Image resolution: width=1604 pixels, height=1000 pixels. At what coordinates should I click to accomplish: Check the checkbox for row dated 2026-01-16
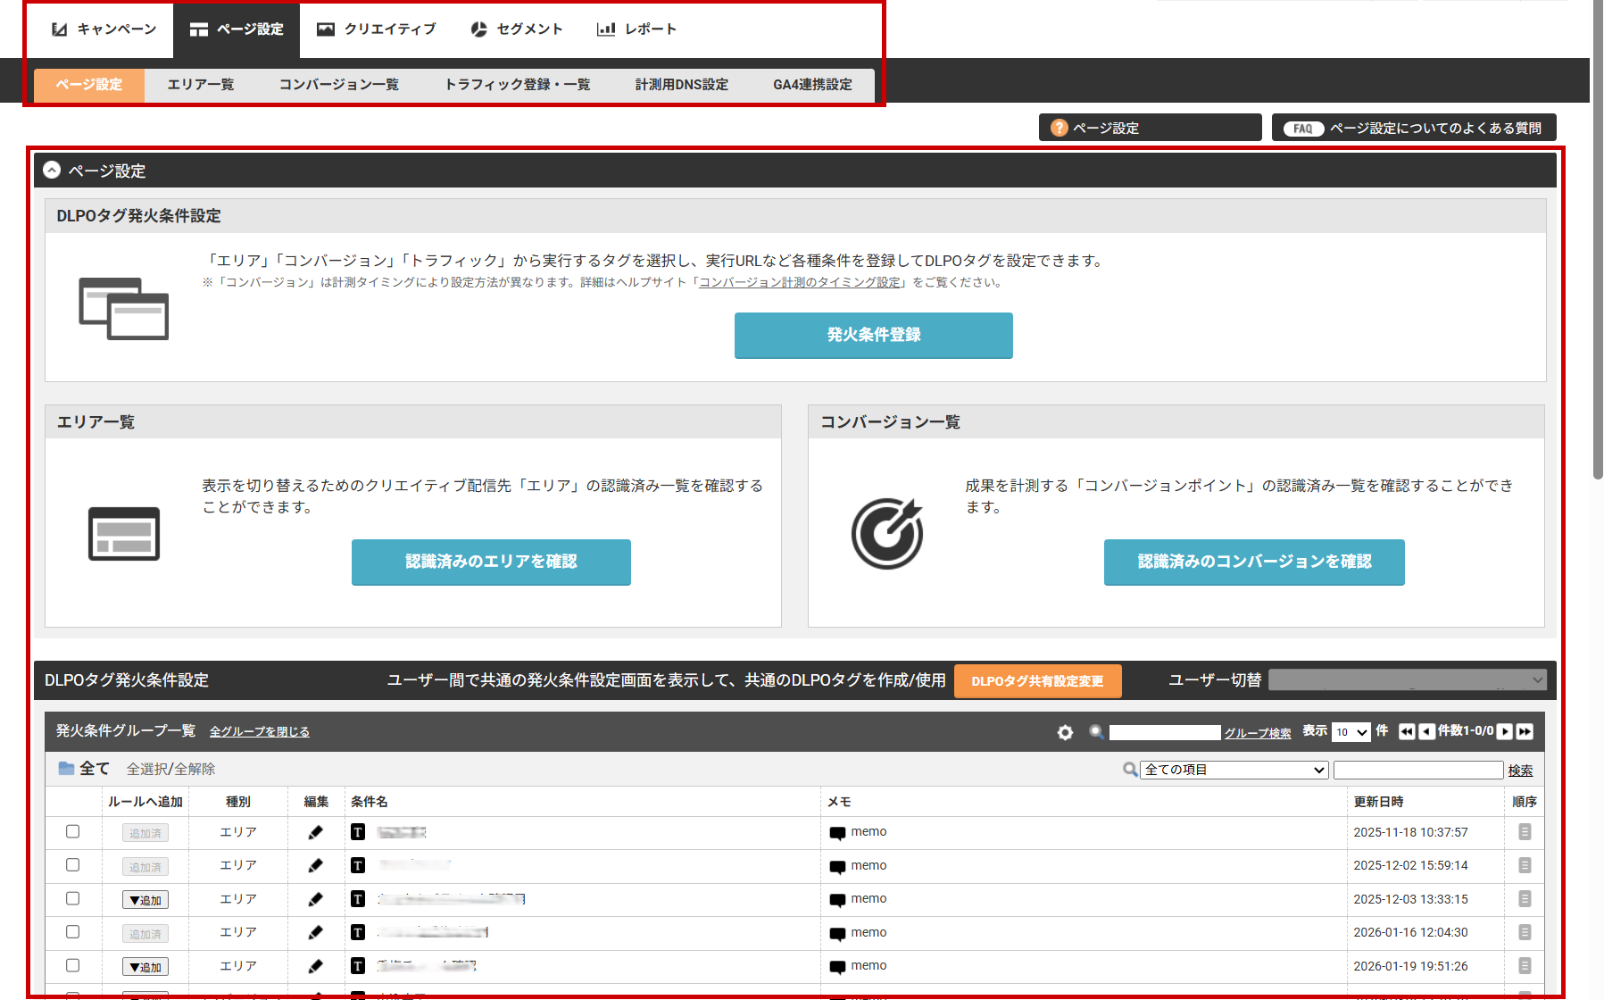tap(73, 931)
